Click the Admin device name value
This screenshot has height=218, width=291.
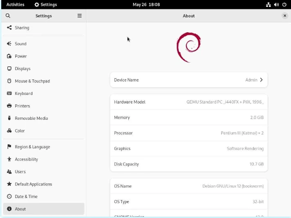tap(251, 80)
